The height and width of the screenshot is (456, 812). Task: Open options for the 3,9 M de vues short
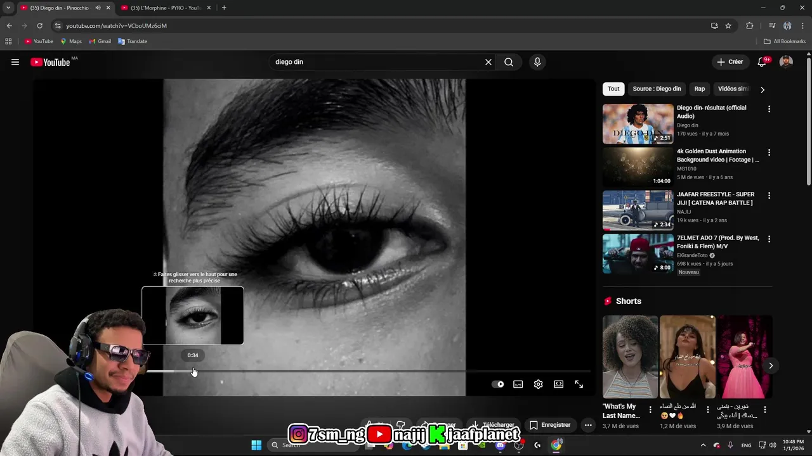765,410
